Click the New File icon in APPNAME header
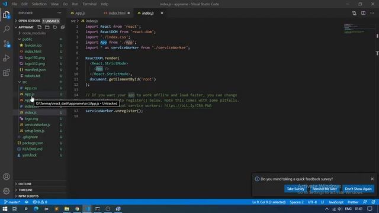This screenshot has width=379, height=213. click(x=40, y=27)
